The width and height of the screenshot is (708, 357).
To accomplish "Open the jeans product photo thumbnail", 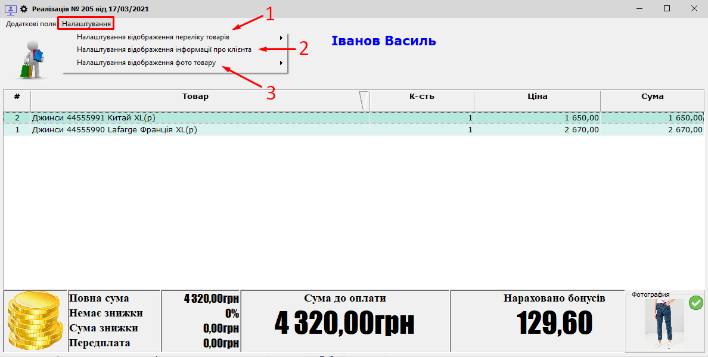I will pos(663,325).
